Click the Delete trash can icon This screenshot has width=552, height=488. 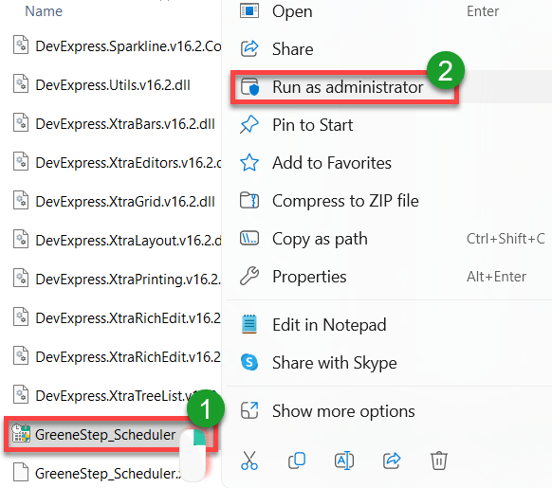point(438,461)
